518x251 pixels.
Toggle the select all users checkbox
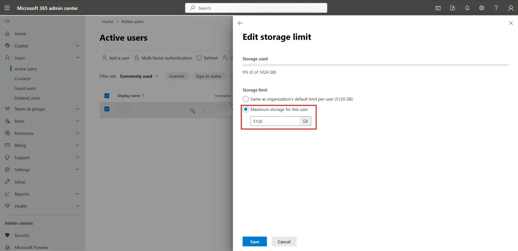[107, 96]
